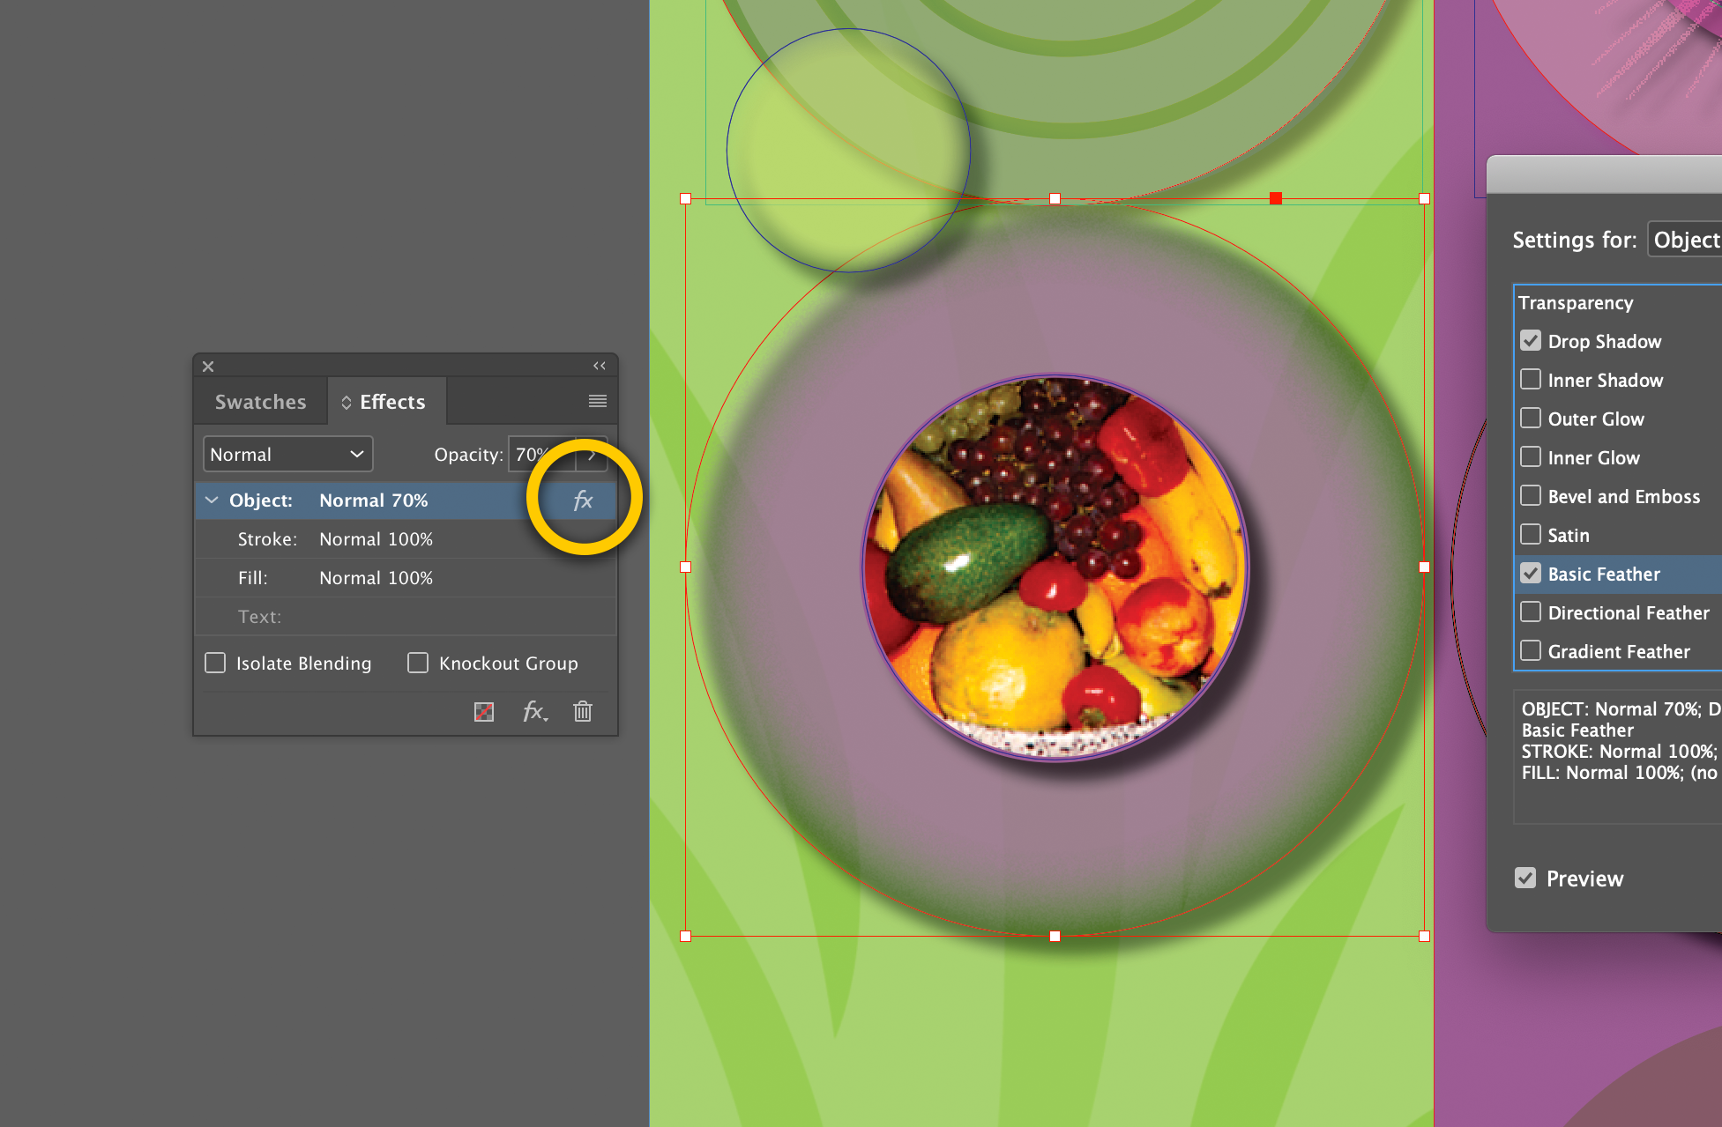Select the Fill: Normal 100% row
The width and height of the screenshot is (1722, 1127).
[x=406, y=577]
